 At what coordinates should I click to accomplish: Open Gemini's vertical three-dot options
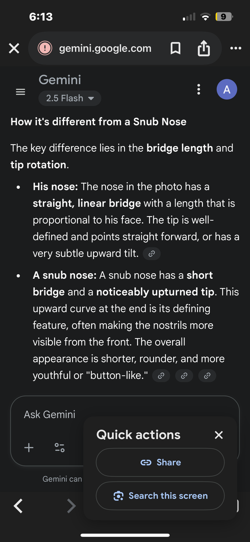point(198,89)
